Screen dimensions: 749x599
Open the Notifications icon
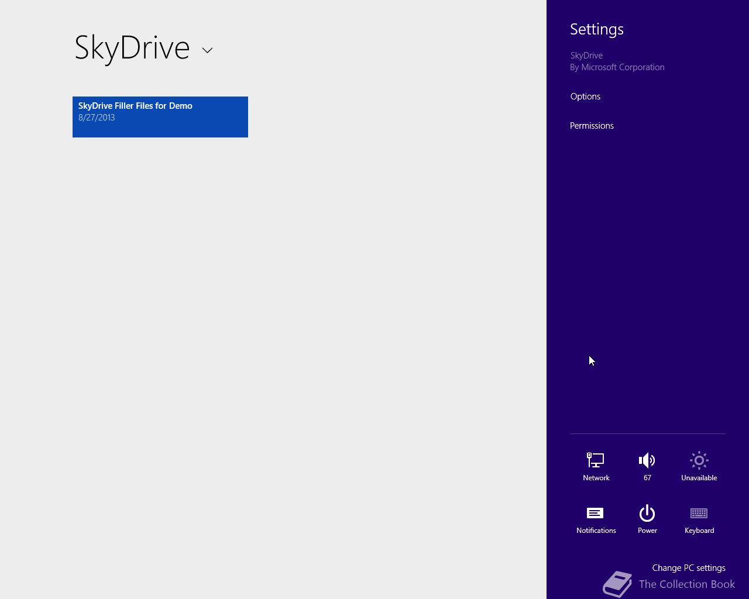[595, 513]
